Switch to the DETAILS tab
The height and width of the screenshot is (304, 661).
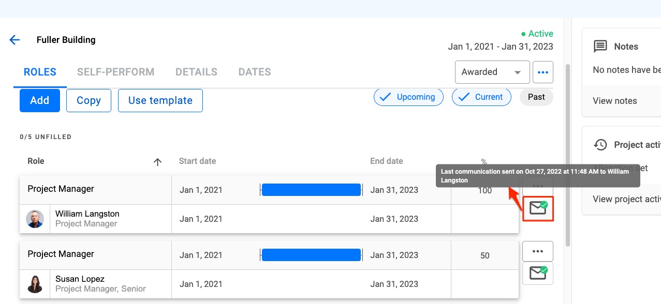tap(196, 72)
